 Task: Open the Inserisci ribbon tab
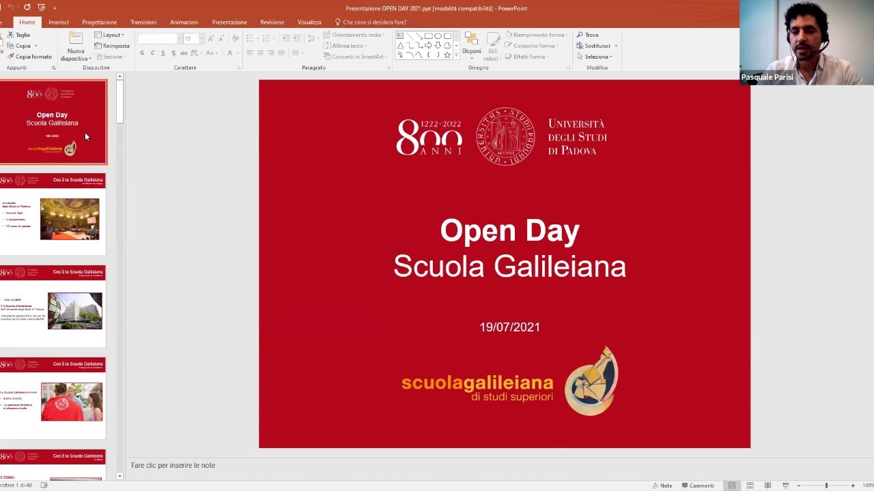59,22
